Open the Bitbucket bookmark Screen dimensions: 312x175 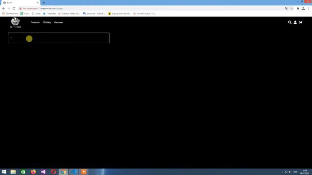pyautogui.click(x=50, y=14)
